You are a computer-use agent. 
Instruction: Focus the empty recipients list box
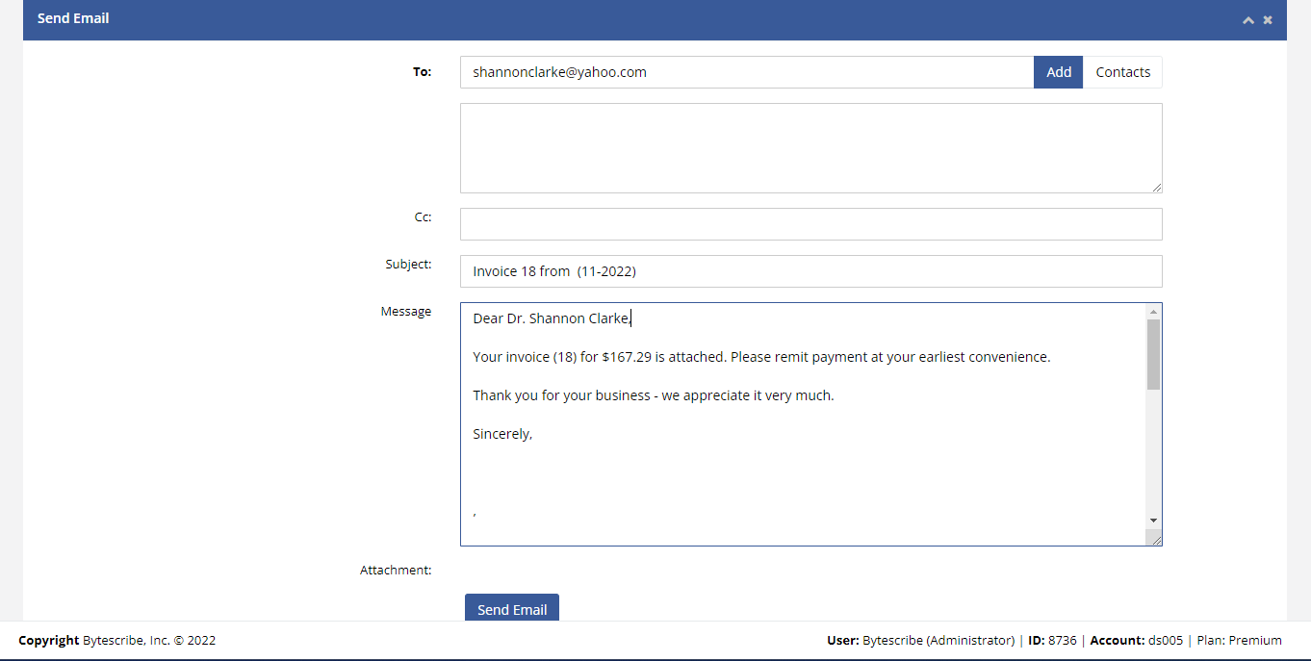[810, 148]
